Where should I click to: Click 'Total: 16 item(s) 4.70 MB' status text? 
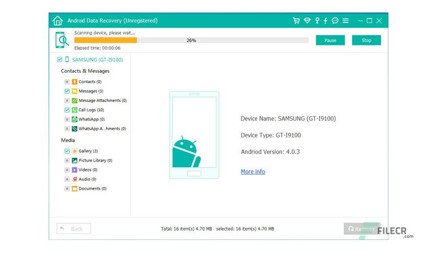187,229
